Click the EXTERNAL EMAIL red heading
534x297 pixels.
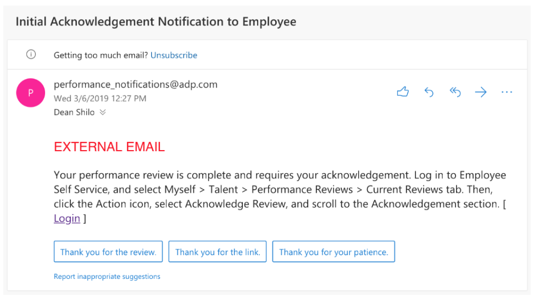tap(109, 147)
